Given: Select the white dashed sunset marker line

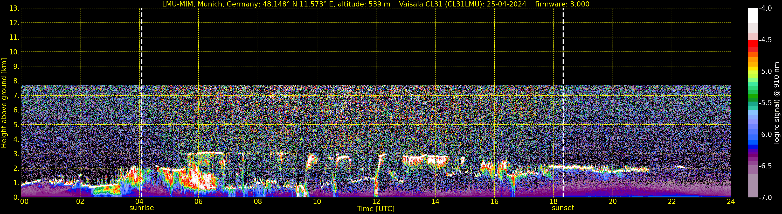Looking at the screenshot, I should click(x=563, y=103).
